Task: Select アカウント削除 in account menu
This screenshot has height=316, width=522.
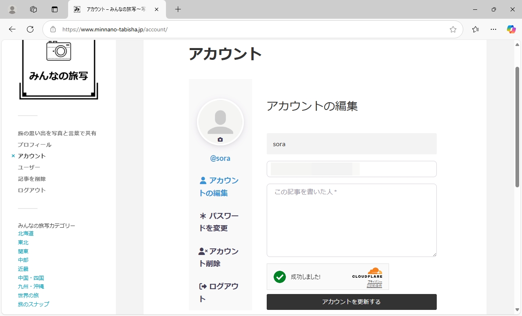Action: point(219,257)
